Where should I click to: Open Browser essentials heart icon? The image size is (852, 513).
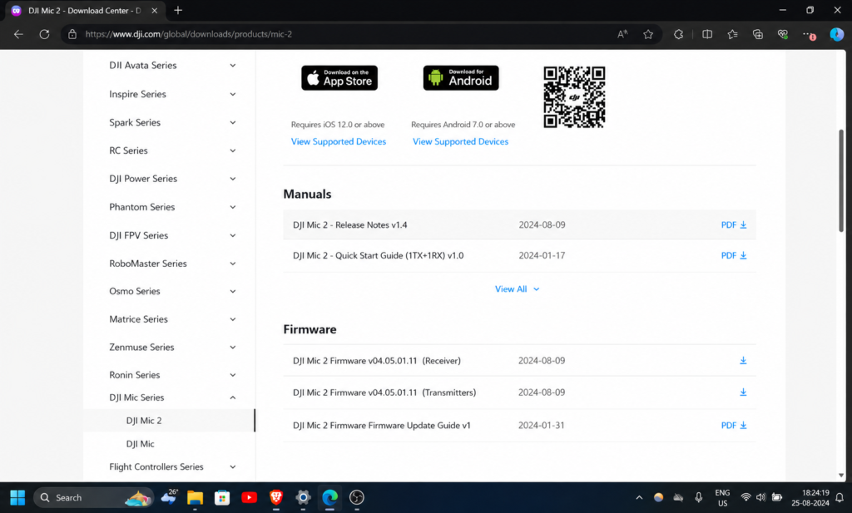pos(783,34)
